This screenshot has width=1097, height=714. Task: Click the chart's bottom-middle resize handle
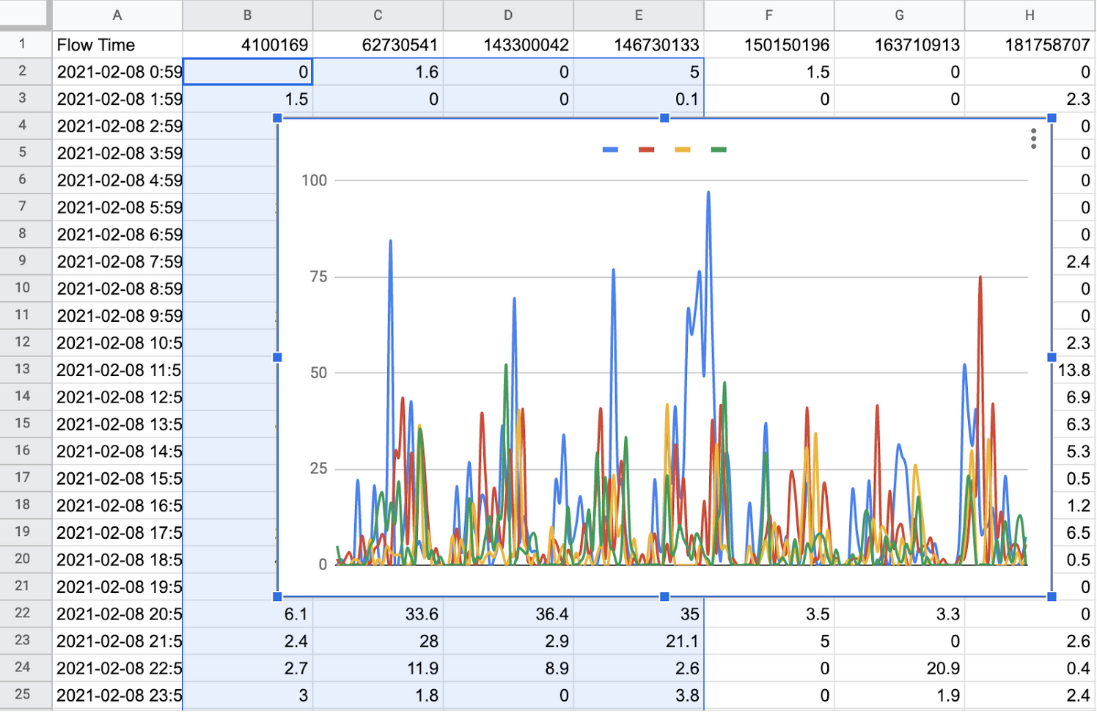tap(664, 597)
